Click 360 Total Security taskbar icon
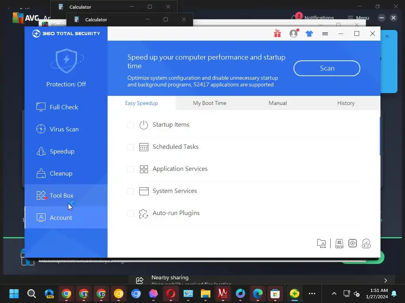Screen dimensions: 405x303 tap(294, 294)
